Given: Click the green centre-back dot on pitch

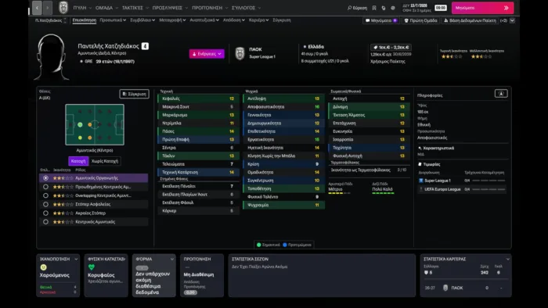Looking at the screenshot, I should (x=80, y=124).
